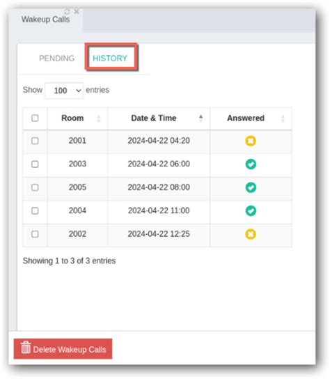The width and height of the screenshot is (330, 379).
Task: Check the box for room 2002
Action: pos(35,234)
